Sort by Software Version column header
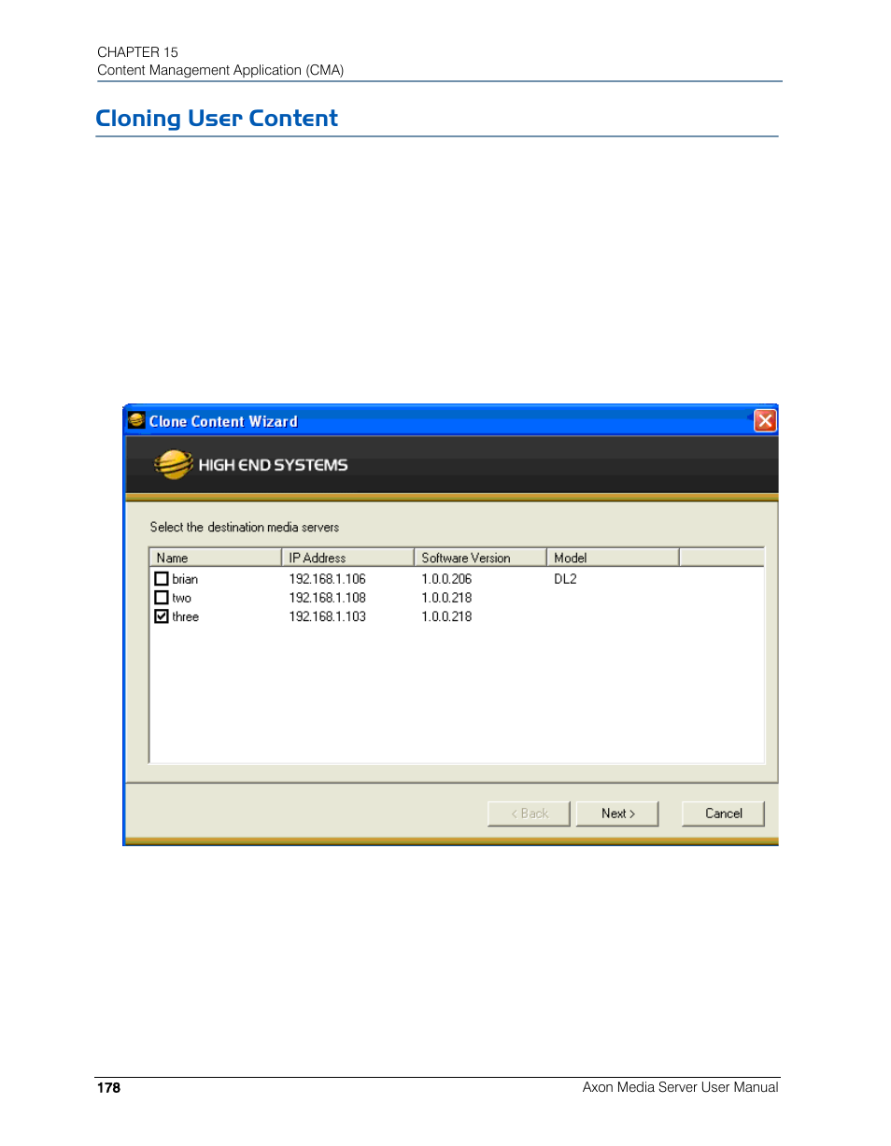Screen dimensions: 891x1146 [480, 558]
